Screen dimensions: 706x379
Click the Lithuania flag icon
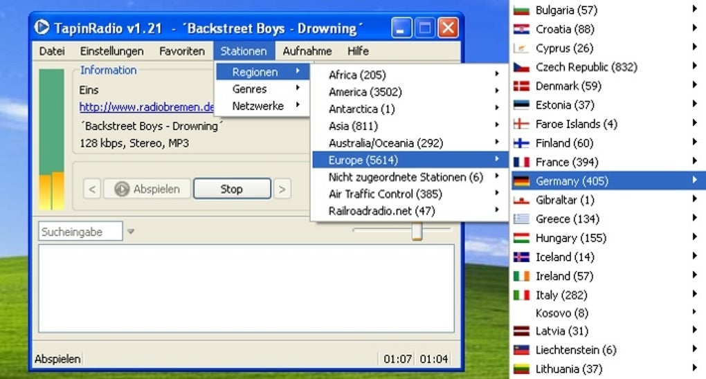pos(521,369)
